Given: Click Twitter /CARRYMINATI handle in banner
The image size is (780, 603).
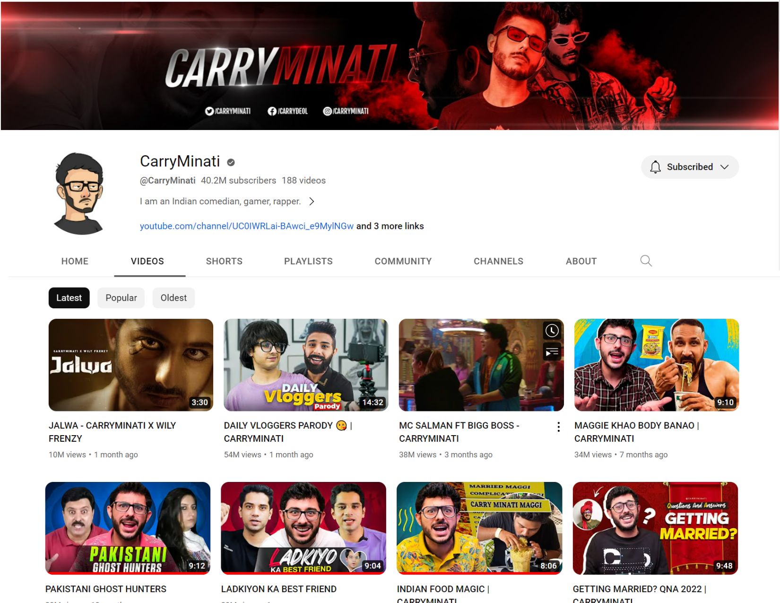Looking at the screenshot, I should click(x=228, y=111).
